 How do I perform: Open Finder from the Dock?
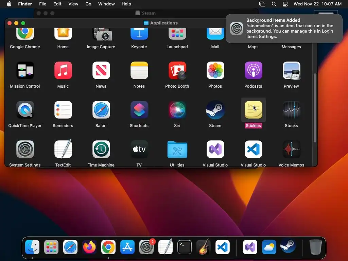[x=32, y=247]
